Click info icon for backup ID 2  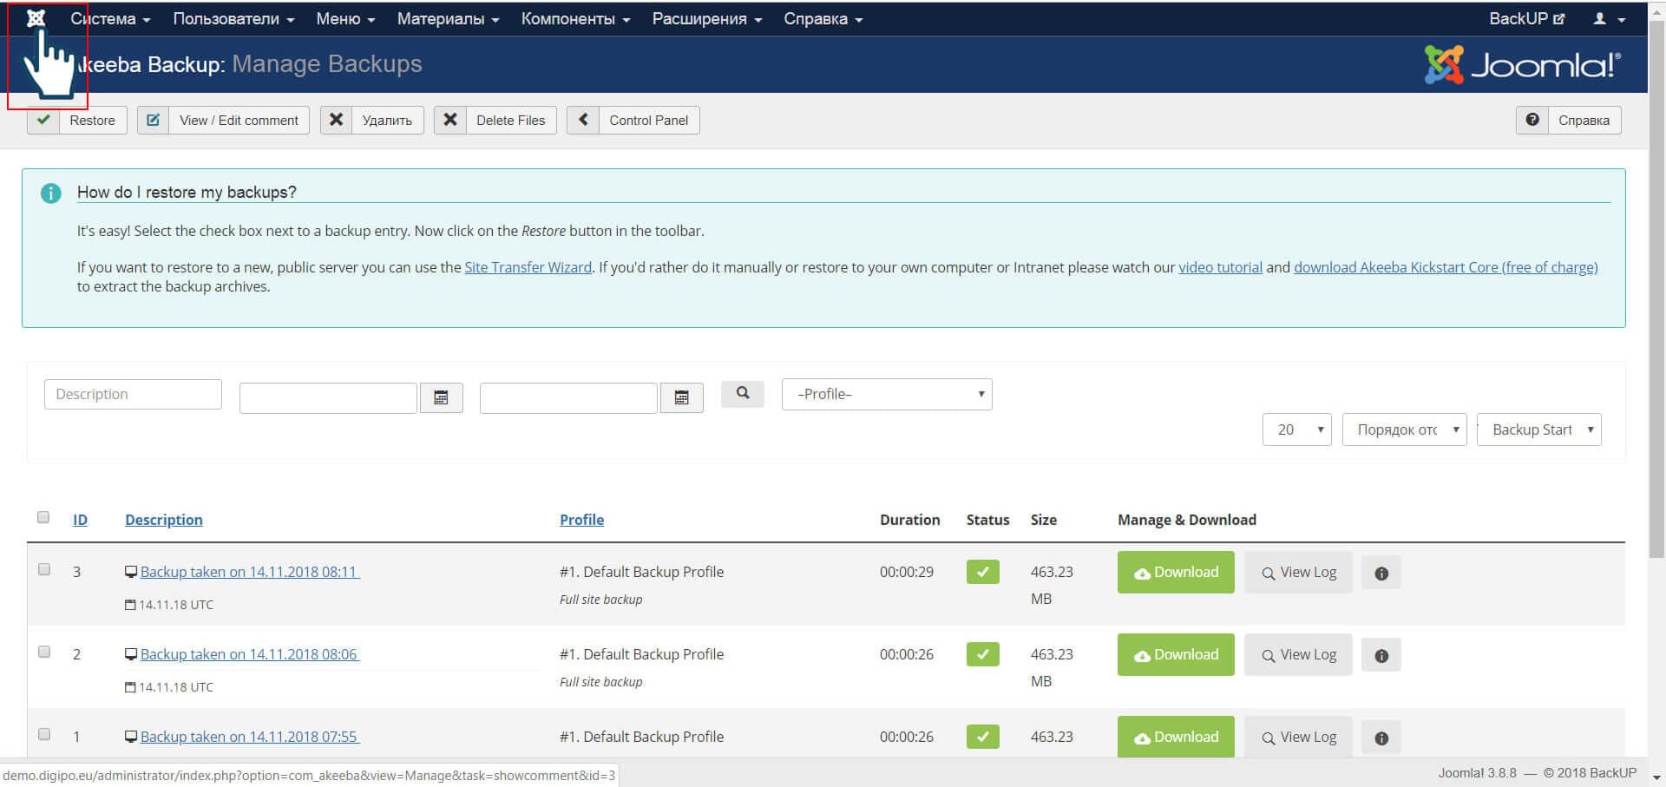tap(1381, 655)
